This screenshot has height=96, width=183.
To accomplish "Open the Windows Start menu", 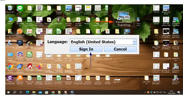I will point(8,92).
